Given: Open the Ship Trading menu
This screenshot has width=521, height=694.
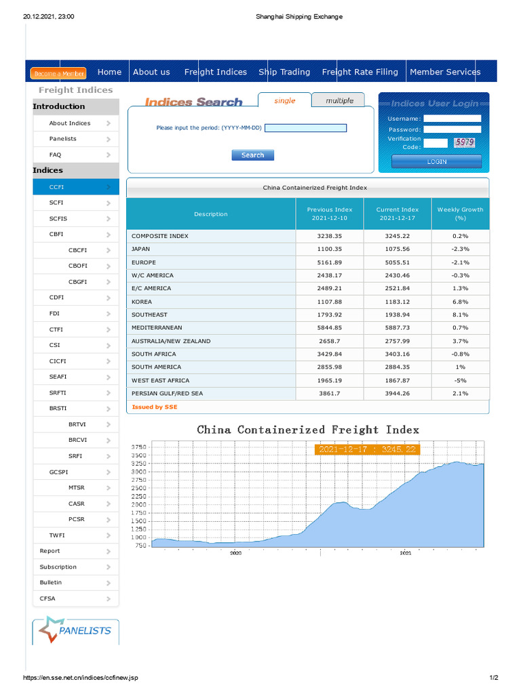Looking at the screenshot, I should (x=284, y=72).
